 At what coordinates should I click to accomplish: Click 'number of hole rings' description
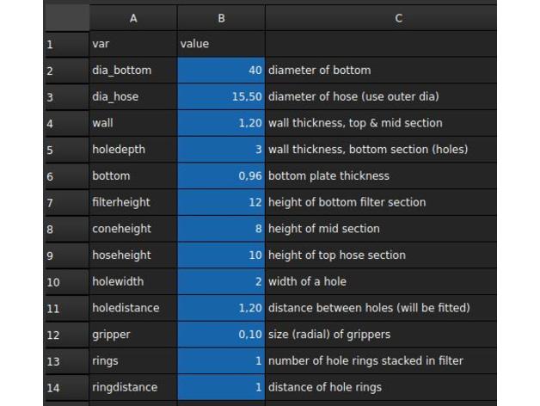pos(380,361)
